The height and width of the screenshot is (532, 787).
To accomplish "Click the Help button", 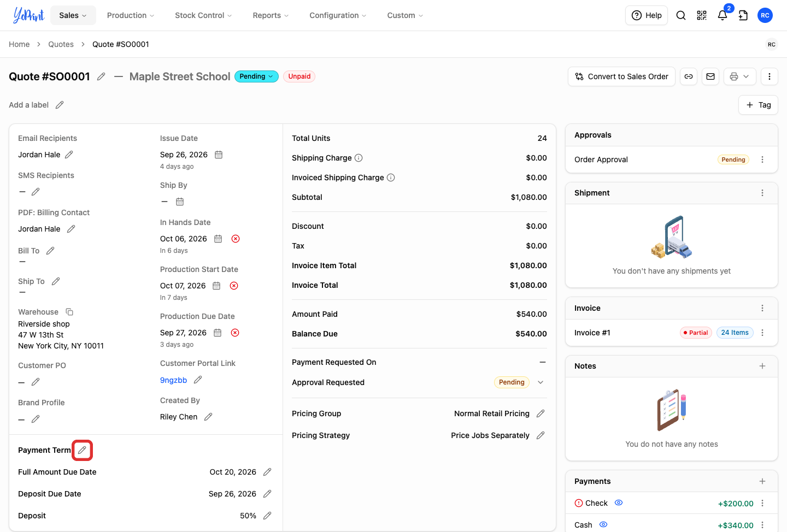I will 647,15.
